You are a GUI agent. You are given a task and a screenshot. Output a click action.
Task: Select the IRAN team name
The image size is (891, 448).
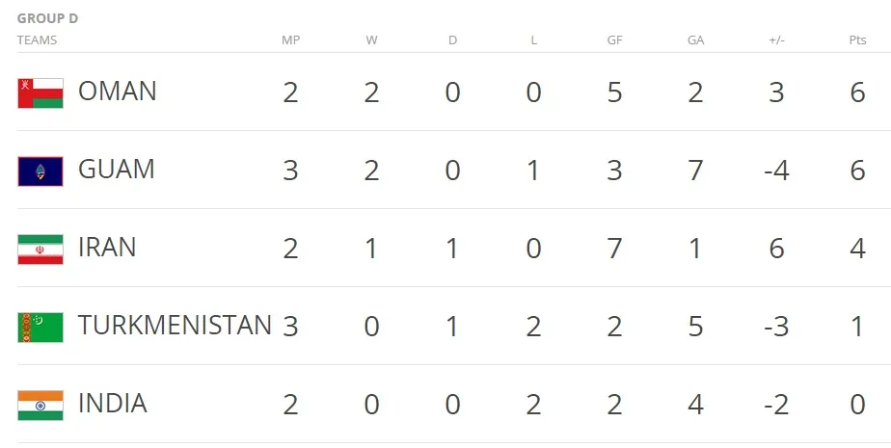(107, 249)
